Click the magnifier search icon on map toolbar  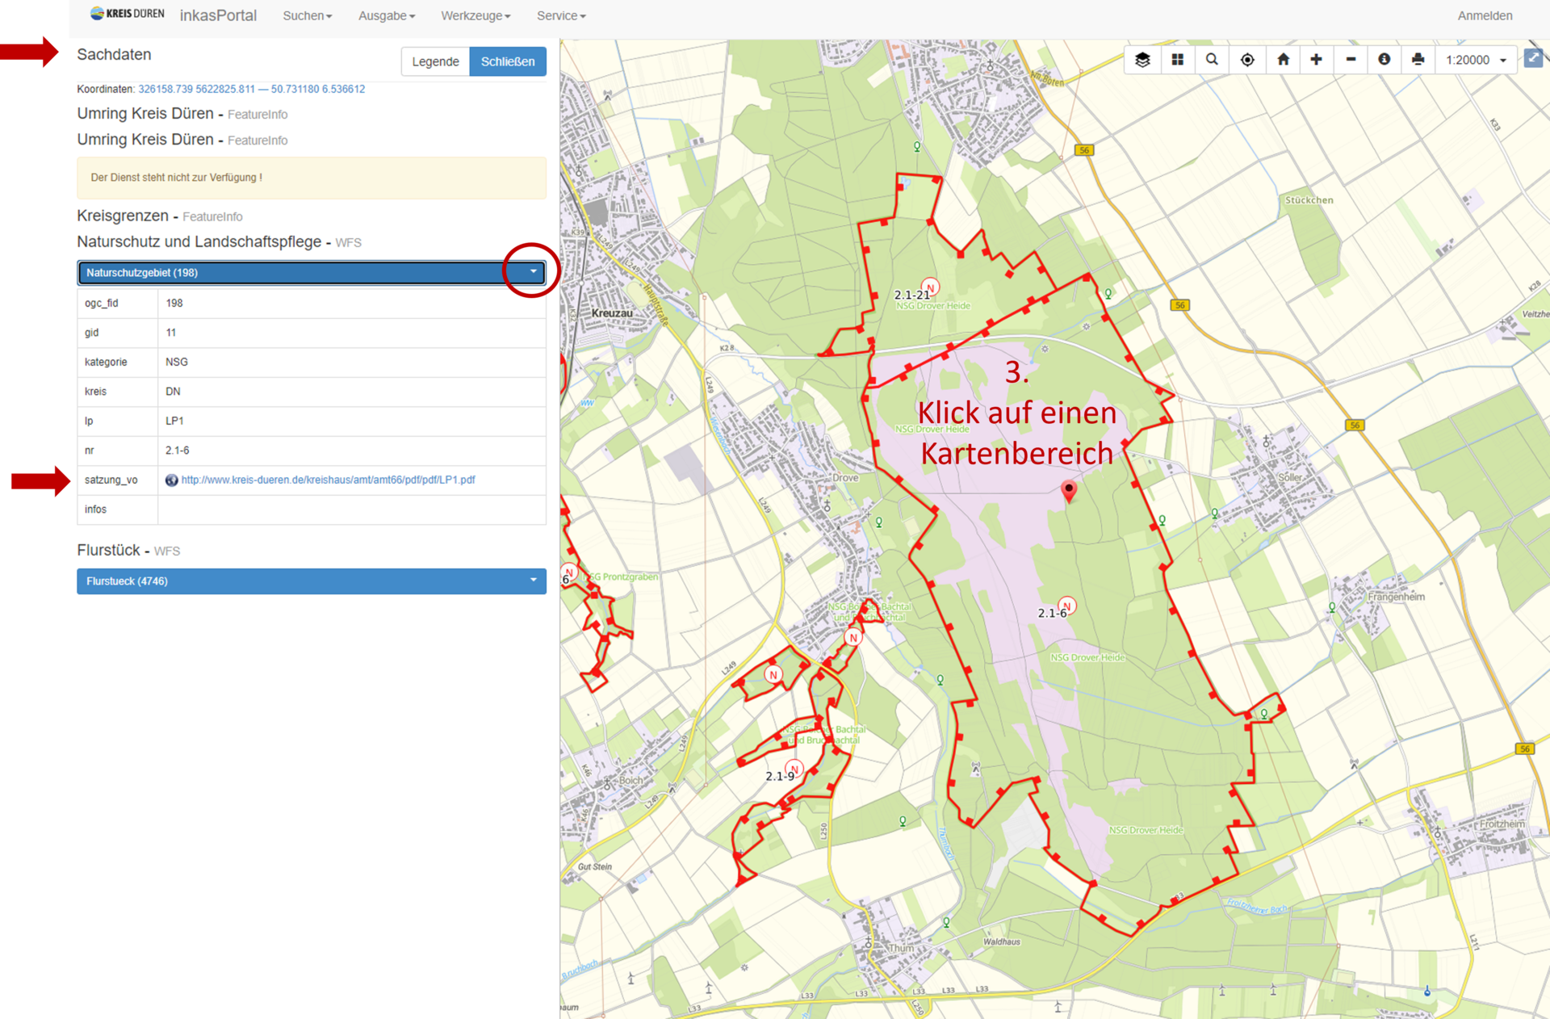(1212, 60)
